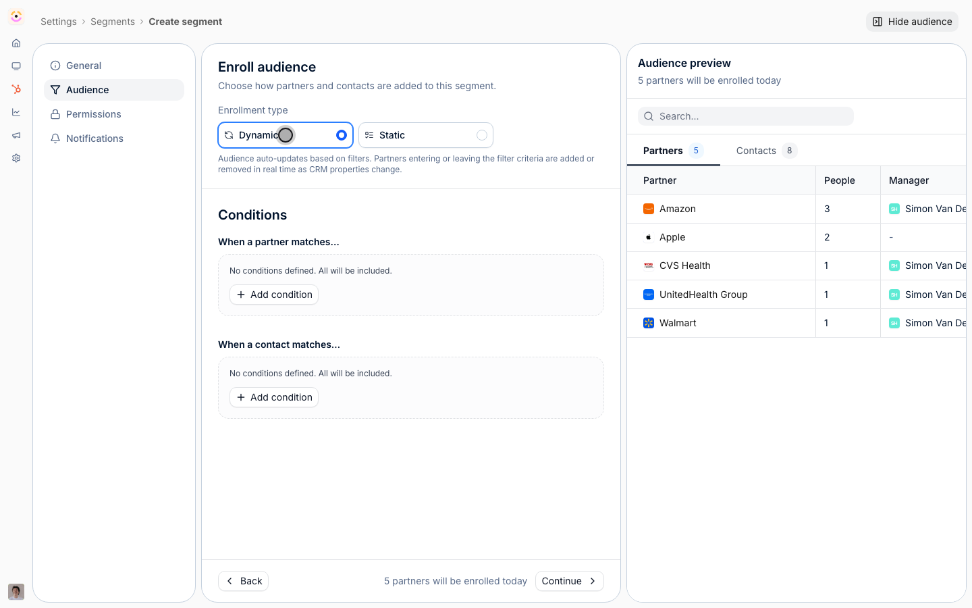972x608 pixels.
Task: Select the Dynamic enrollment type option
Action: (x=286, y=135)
